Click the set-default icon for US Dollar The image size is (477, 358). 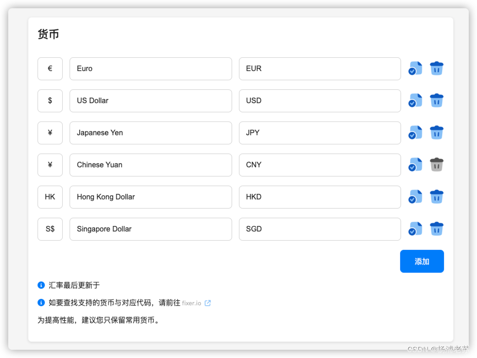(x=415, y=100)
